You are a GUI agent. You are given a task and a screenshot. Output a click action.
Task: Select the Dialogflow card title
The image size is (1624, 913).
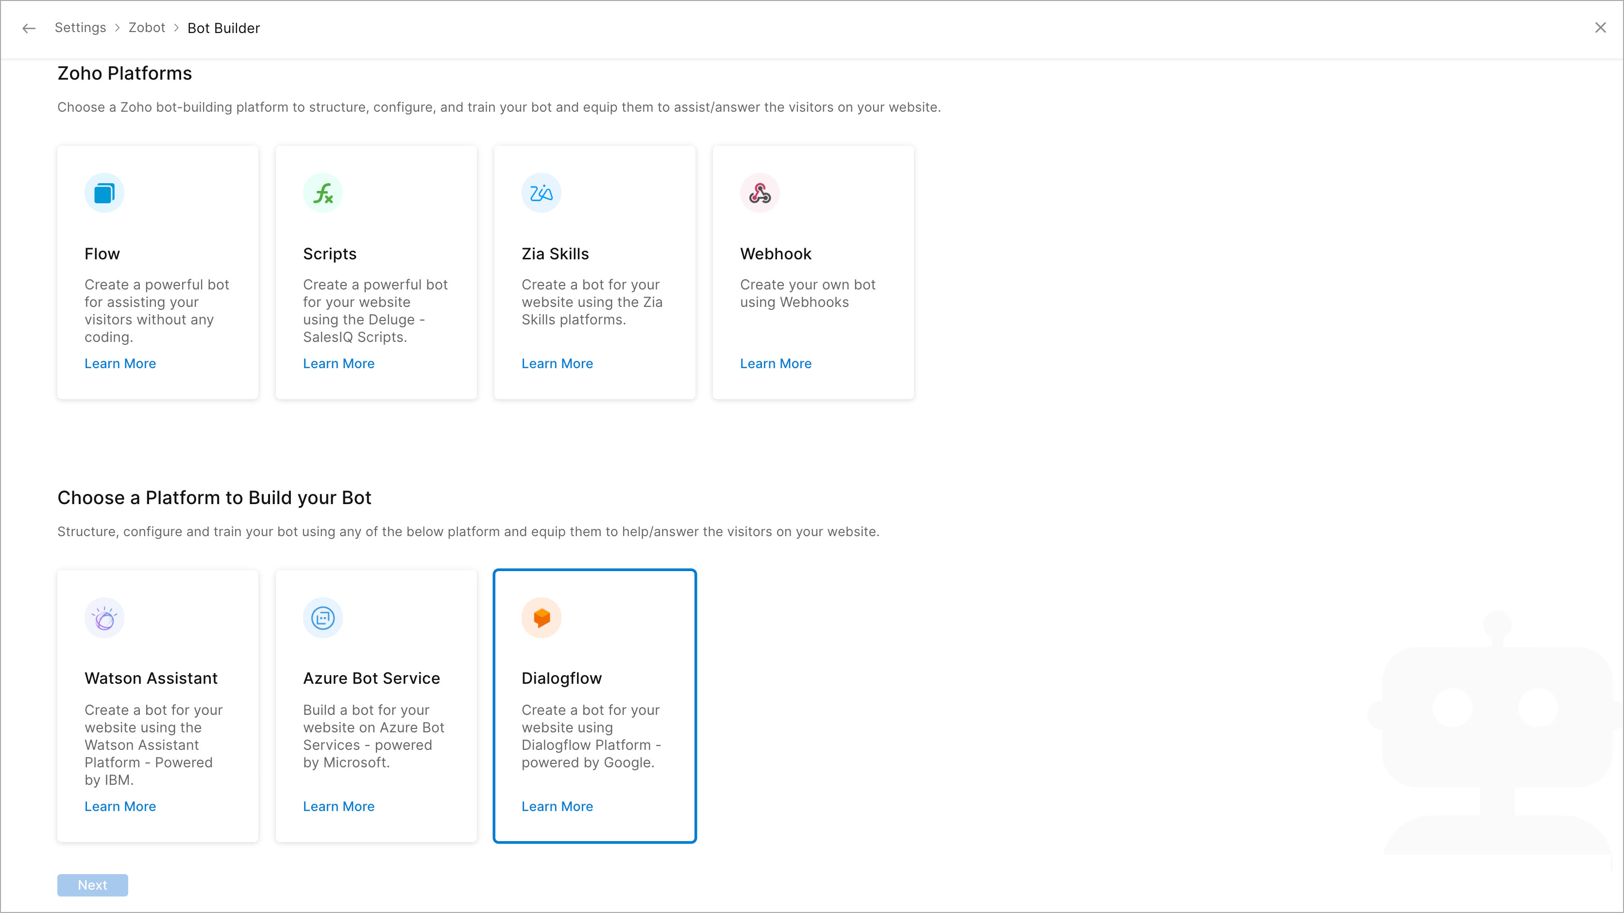pos(562,678)
